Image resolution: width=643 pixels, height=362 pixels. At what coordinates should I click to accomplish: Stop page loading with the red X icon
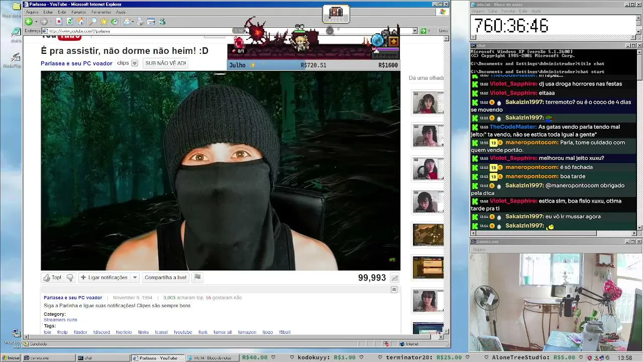pyautogui.click(x=59, y=22)
